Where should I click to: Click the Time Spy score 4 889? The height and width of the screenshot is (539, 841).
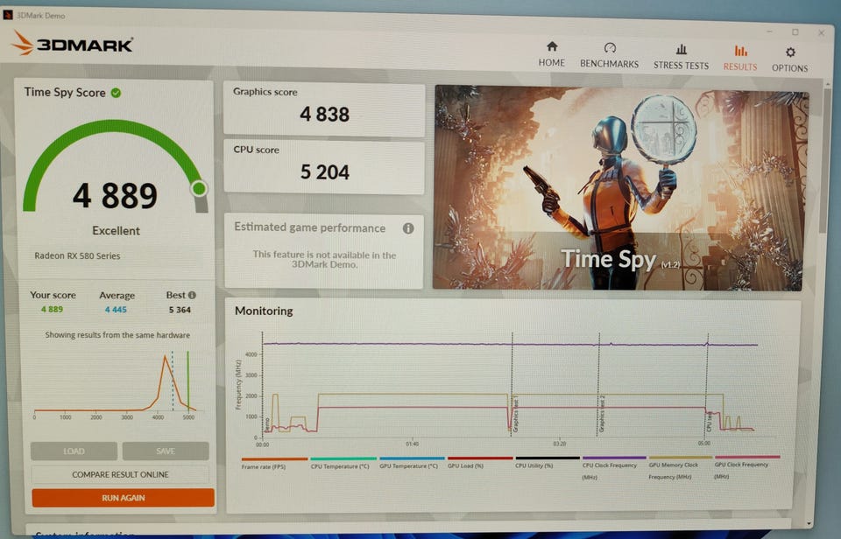(x=115, y=195)
